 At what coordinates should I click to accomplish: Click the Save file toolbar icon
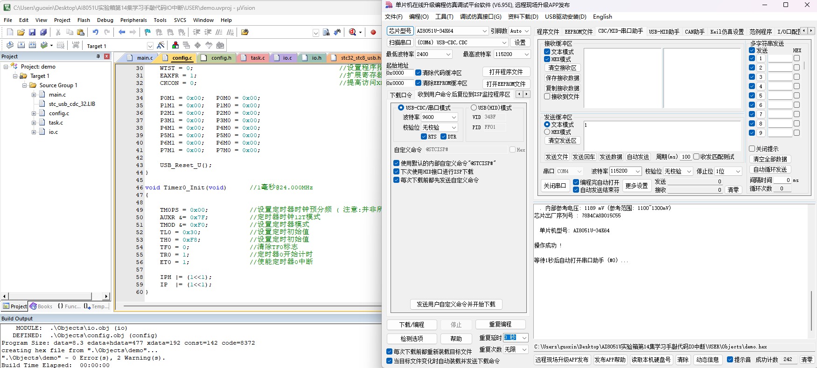(32, 32)
